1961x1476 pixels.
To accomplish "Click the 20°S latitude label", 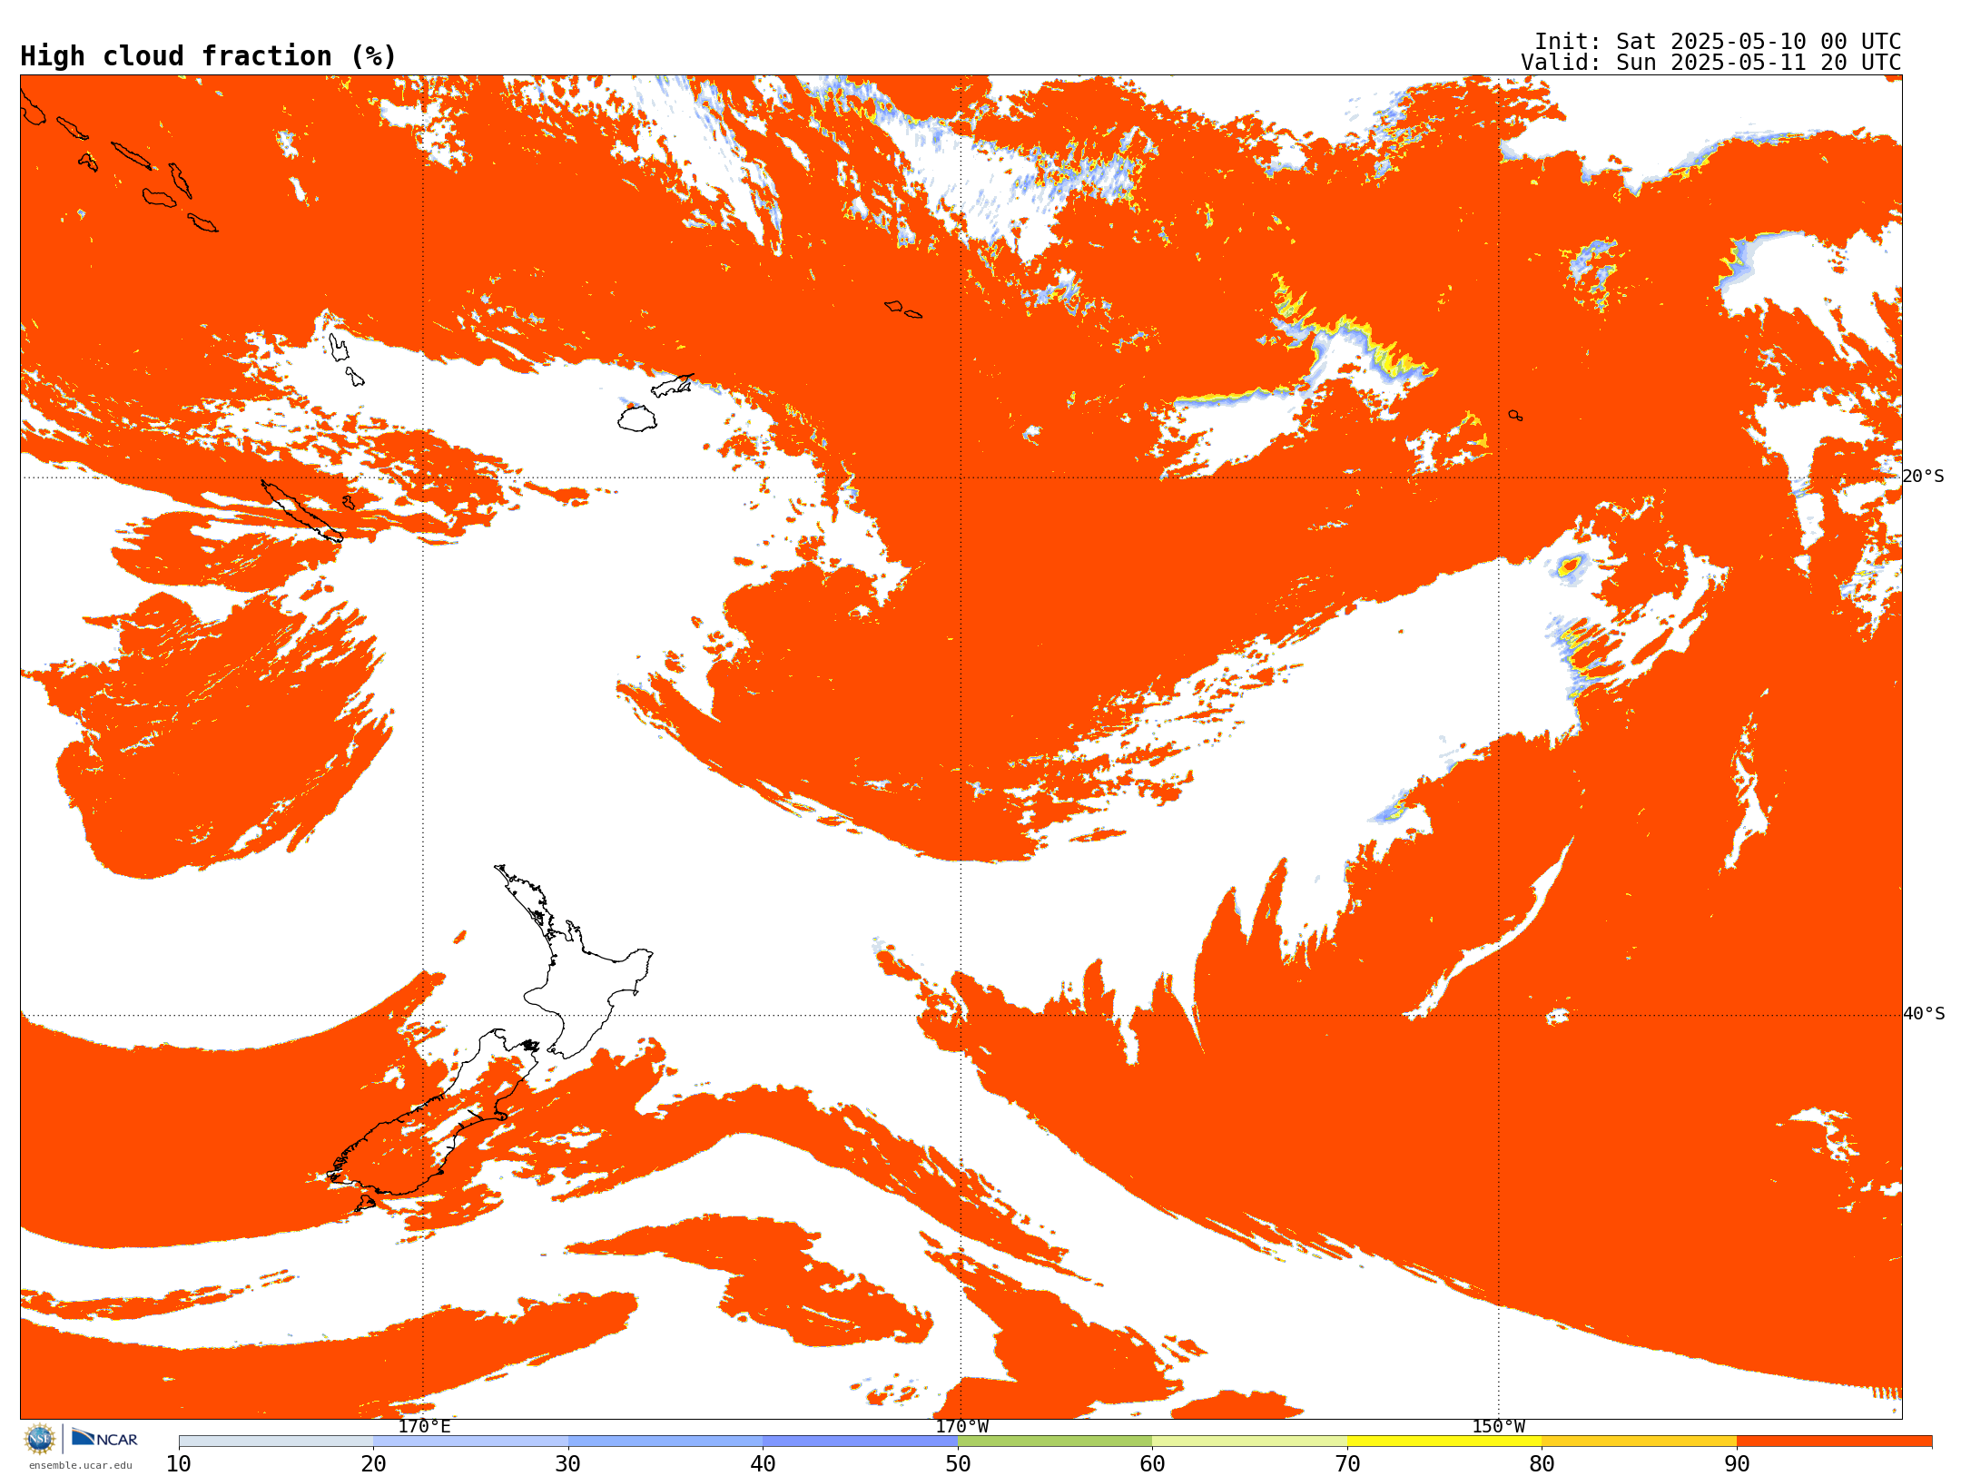I will point(1924,477).
